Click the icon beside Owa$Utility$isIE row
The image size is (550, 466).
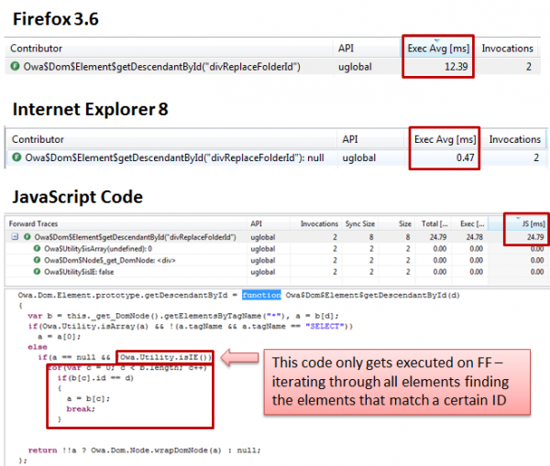click(x=37, y=272)
